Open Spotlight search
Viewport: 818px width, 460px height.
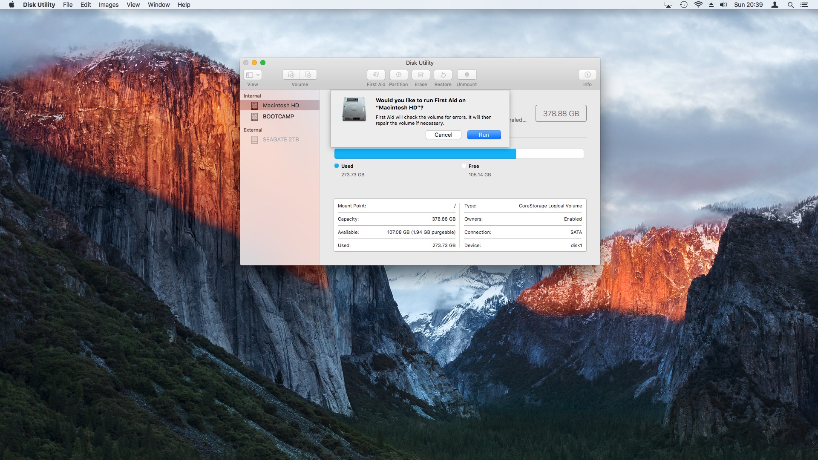coord(790,5)
